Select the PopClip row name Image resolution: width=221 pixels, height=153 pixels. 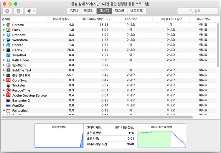point(18,106)
